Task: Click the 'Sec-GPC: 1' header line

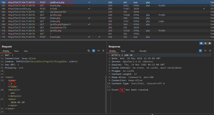Action: pyautogui.click(x=12, y=65)
